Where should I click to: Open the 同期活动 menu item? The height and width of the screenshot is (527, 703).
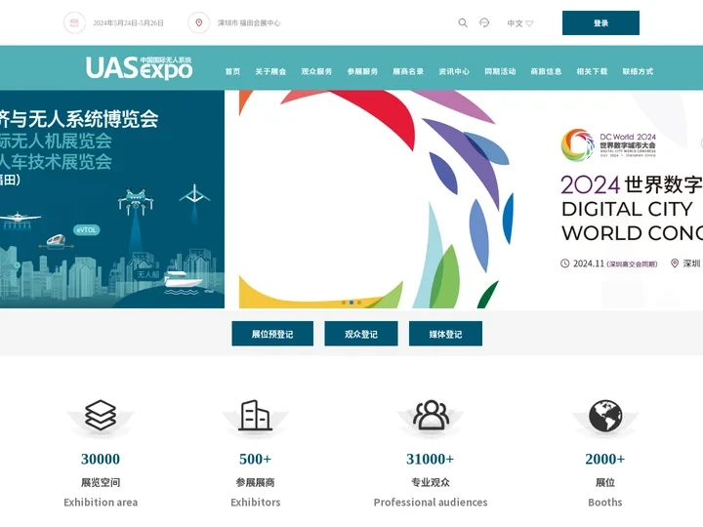click(x=500, y=71)
